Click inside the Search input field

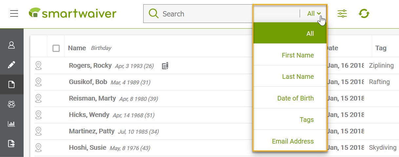point(198,14)
